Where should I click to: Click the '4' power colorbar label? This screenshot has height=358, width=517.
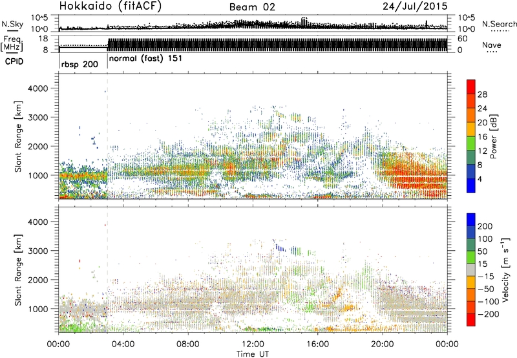pos(480,180)
